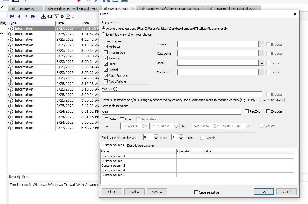
Task: Increase the From time spinner
Action: pyautogui.click(x=176, y=125)
